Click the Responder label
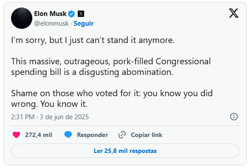 point(92,135)
